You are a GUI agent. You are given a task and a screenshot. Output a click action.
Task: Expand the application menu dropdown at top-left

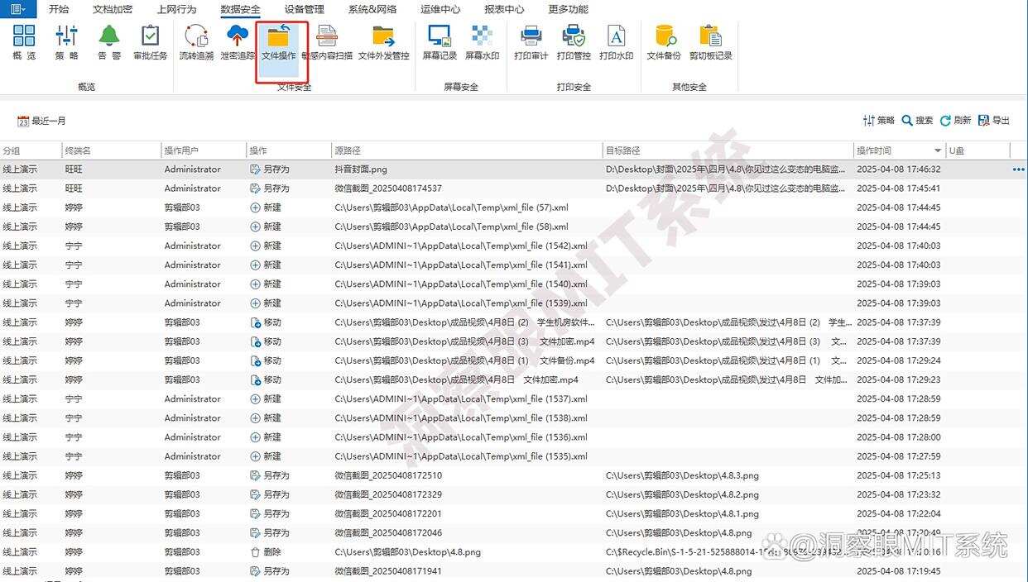tap(17, 9)
